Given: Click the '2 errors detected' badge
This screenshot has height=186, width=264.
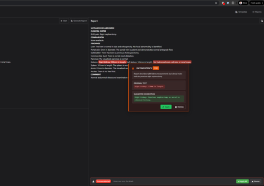Looking at the screenshot, I should [x=103, y=181].
